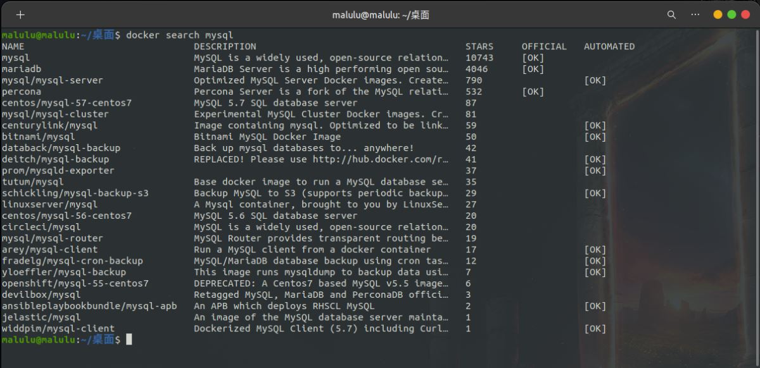
Task: Click the STARS column header
Action: 478,46
